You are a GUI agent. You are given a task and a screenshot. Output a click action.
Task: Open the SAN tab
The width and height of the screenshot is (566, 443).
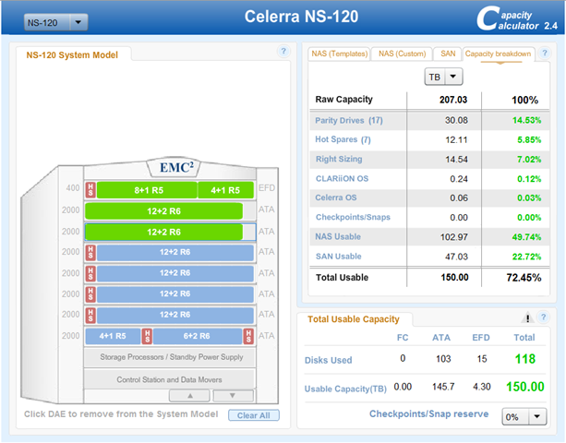[x=445, y=54]
